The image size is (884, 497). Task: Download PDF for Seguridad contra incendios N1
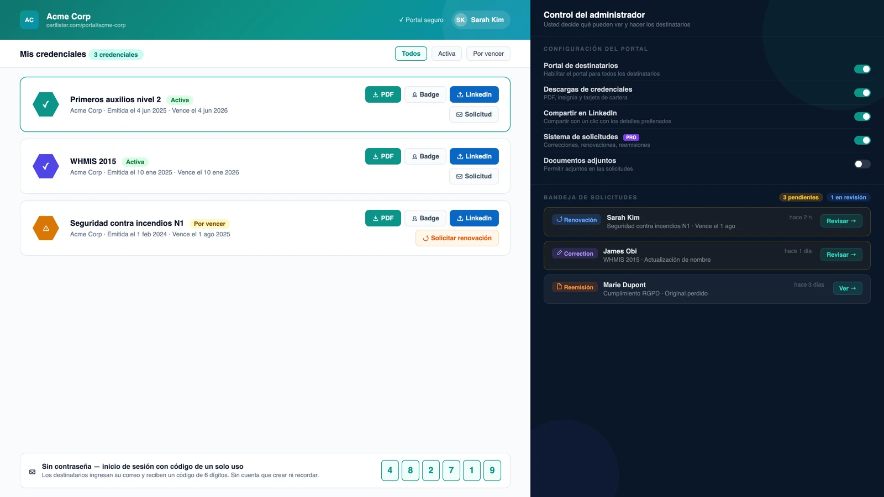(383, 218)
